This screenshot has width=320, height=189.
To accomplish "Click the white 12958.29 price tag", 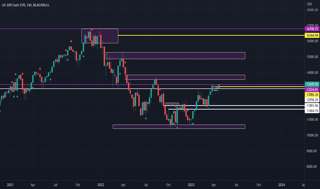I will point(312,100).
